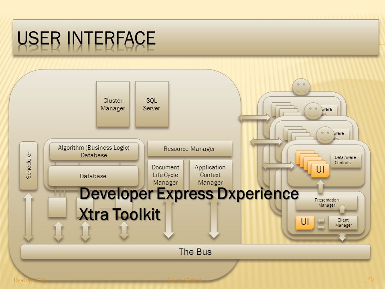This screenshot has width=385, height=289.
Task: Click the Developer Express Dxperience text
Action: point(189,193)
